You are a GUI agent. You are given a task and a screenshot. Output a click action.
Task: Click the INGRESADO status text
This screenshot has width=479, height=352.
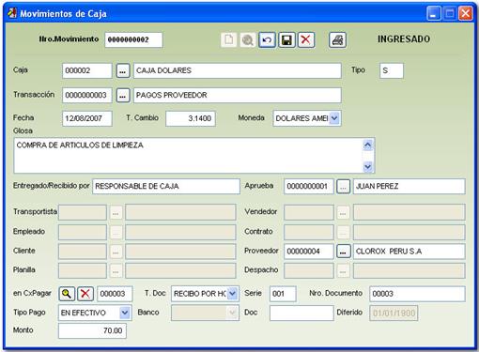coord(404,39)
